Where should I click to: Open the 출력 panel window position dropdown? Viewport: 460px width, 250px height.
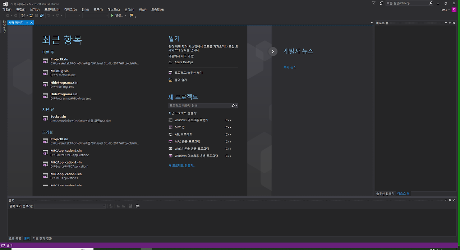pos(446,200)
